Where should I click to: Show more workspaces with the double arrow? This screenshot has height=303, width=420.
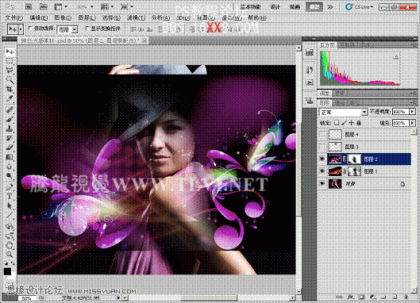click(330, 6)
